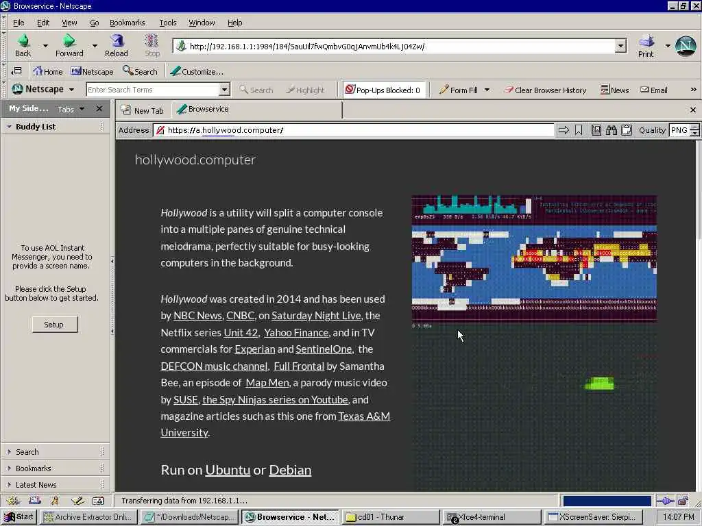Open the Netscape toolbar menu dropdown

click(71, 90)
